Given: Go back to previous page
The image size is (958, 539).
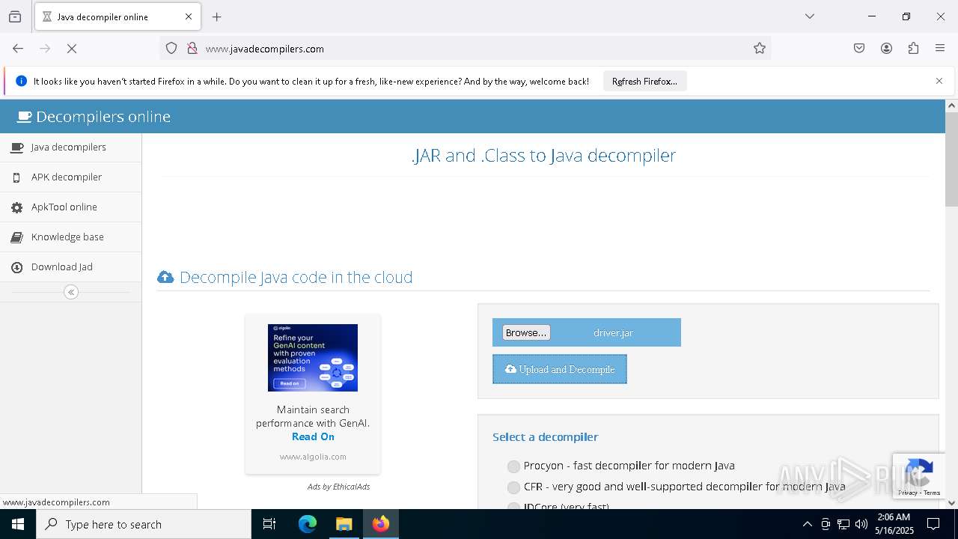Looking at the screenshot, I should pyautogui.click(x=18, y=49).
